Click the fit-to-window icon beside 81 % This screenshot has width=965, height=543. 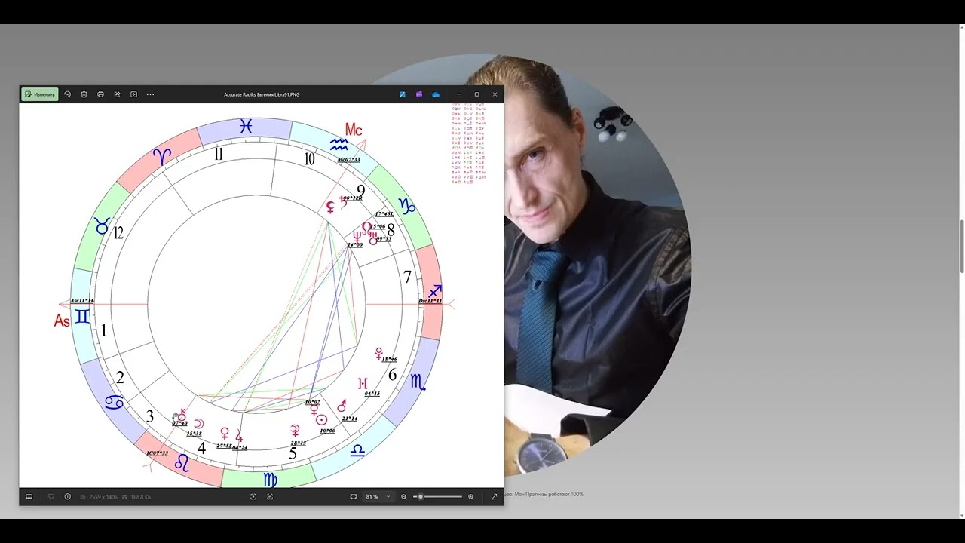(x=354, y=496)
